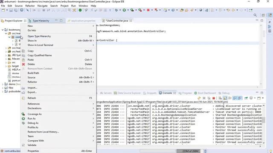This screenshot has width=273, height=153.
Task: Click the Coverage run toolbar icon
Action: coord(132,10)
